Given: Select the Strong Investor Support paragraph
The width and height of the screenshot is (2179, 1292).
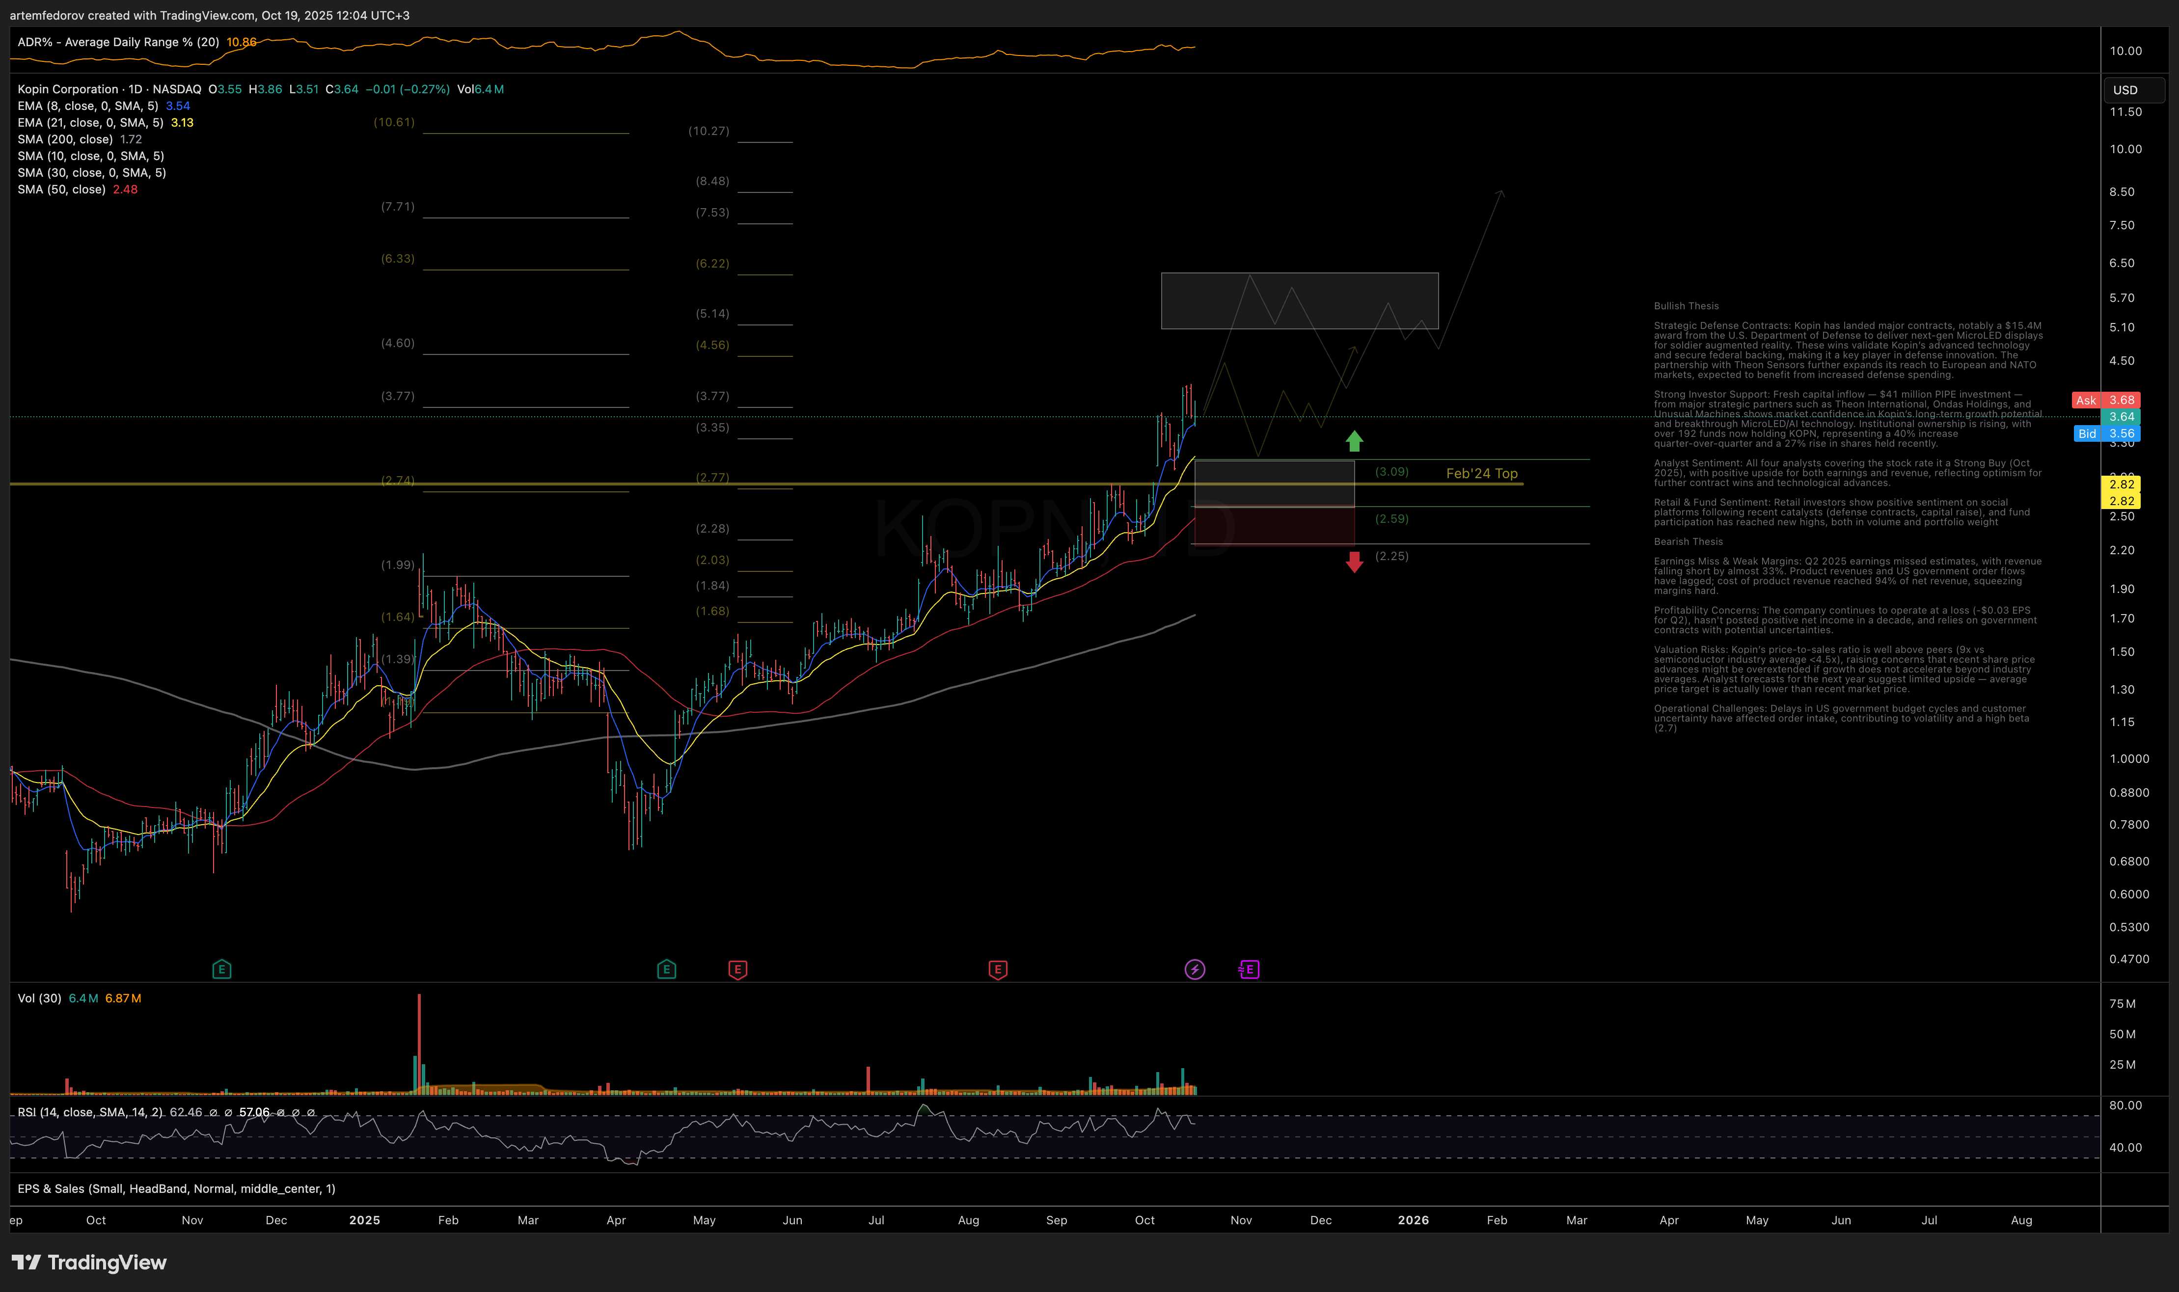Looking at the screenshot, I should [x=1848, y=419].
